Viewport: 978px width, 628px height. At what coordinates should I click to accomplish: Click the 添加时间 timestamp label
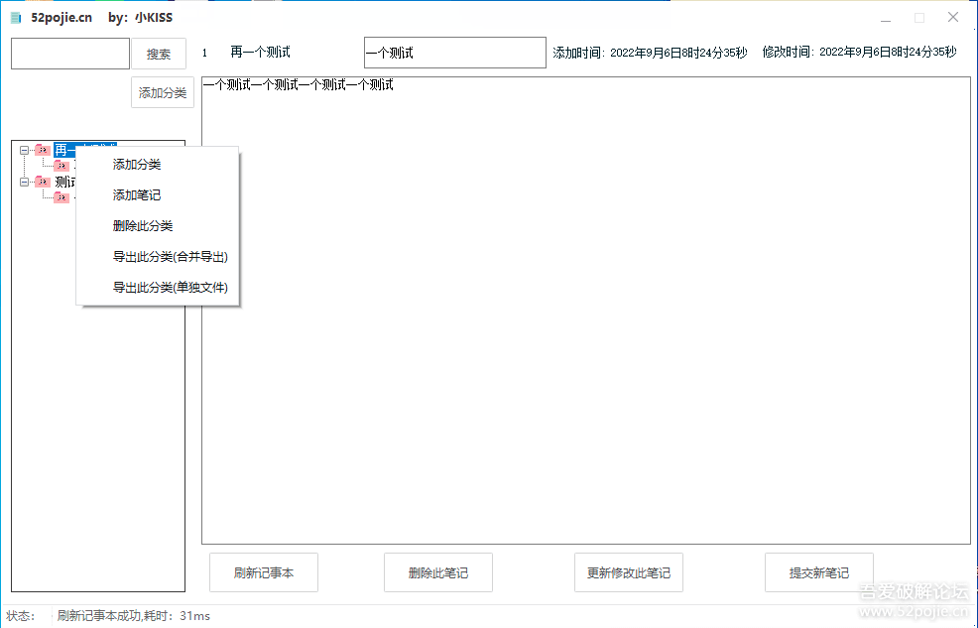[x=650, y=53]
